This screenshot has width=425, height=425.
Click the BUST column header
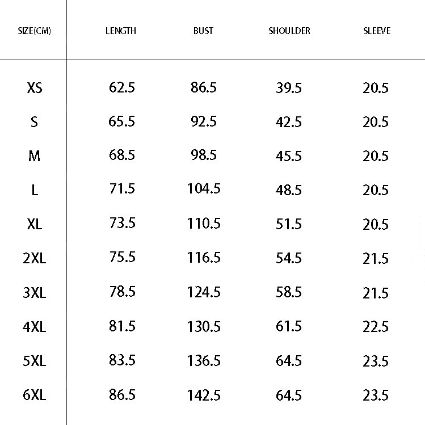(x=203, y=31)
